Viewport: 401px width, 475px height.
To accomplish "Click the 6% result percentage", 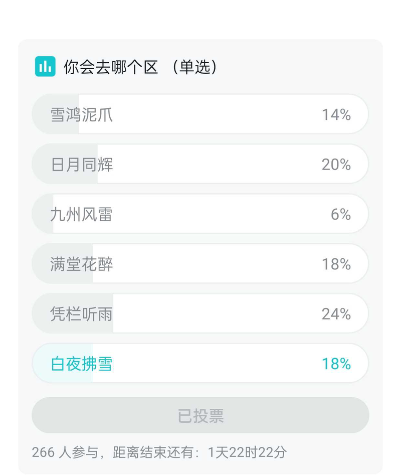I will tap(340, 215).
